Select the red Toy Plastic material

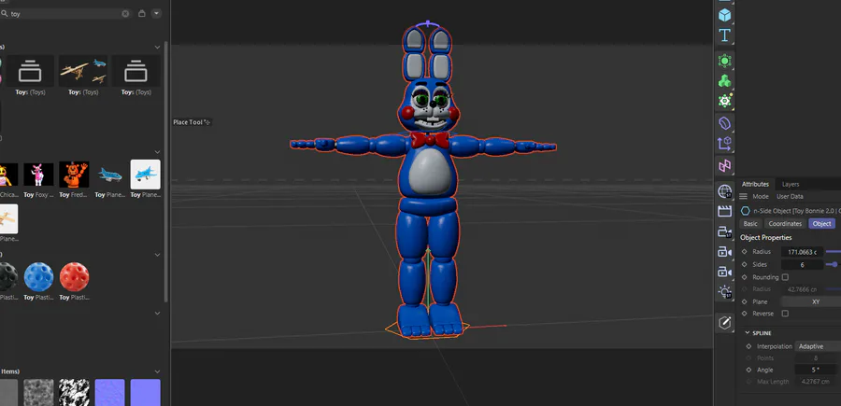[x=75, y=277]
